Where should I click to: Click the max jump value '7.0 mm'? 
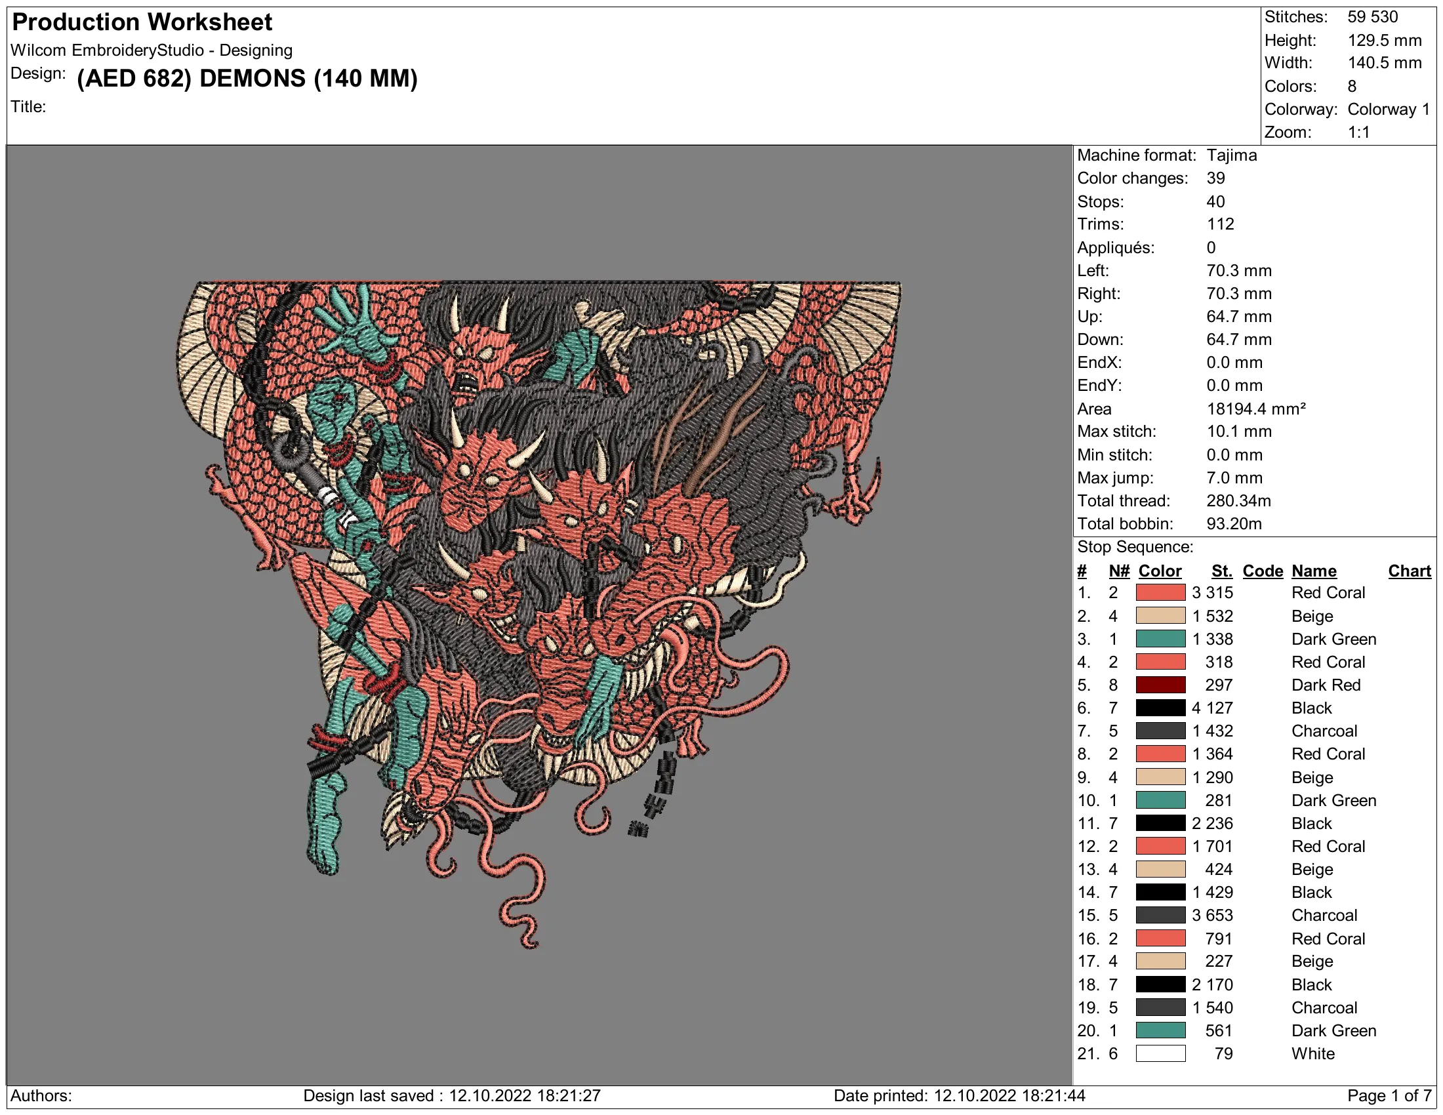click(1234, 477)
